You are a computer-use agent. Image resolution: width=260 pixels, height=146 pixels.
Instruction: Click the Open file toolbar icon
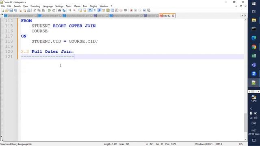7,10
